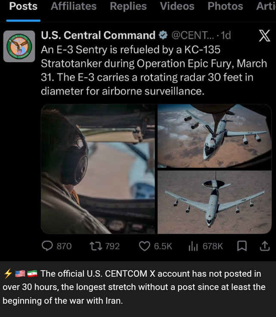Click the @CENT... handle link
276x317 pixels.
click(191, 35)
